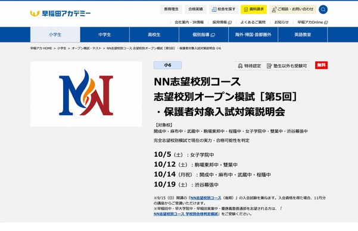Select the 中学生 tab
Screen dimensions: 358x231
(x=105, y=34)
